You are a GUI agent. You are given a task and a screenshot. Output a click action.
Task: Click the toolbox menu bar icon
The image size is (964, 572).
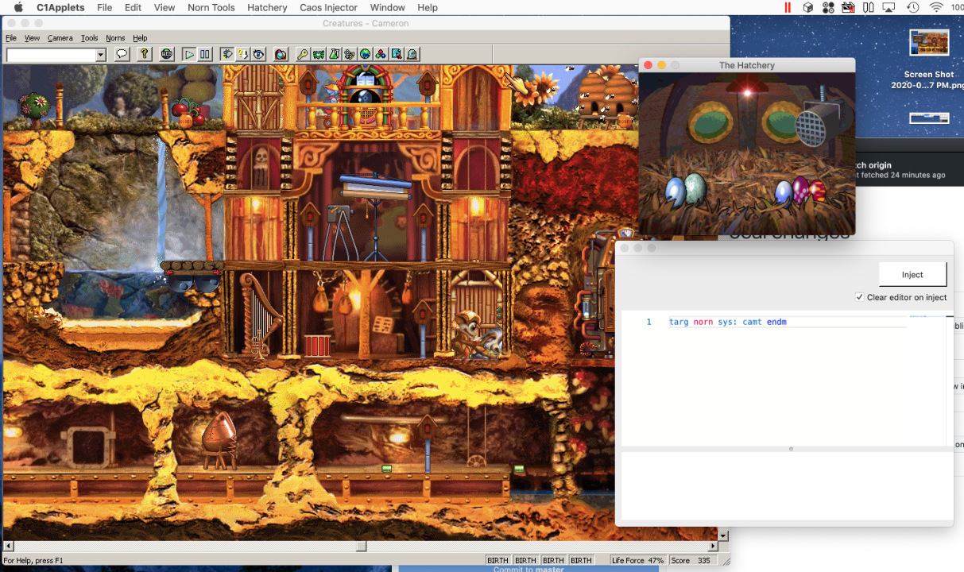tap(849, 8)
